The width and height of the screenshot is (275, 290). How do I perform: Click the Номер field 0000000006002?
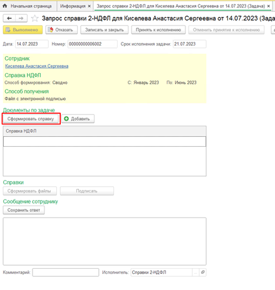[x=93, y=44]
